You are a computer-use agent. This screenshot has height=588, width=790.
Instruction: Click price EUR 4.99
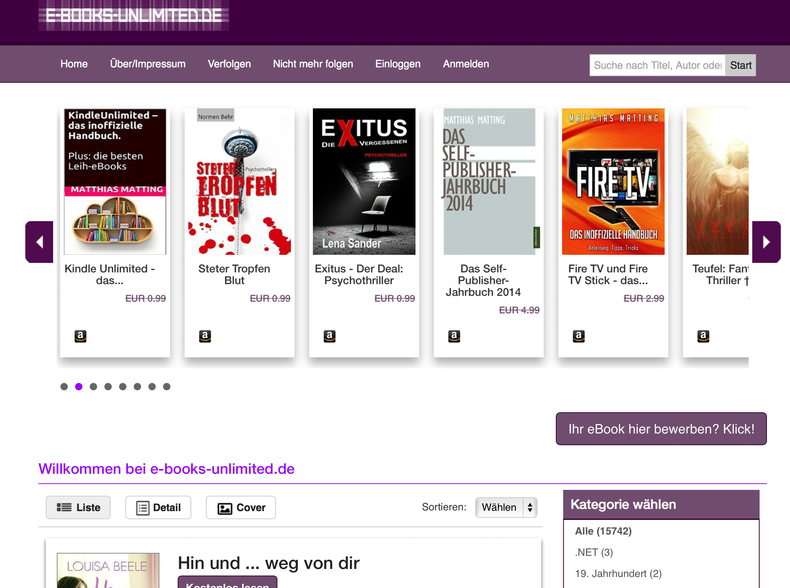519,310
